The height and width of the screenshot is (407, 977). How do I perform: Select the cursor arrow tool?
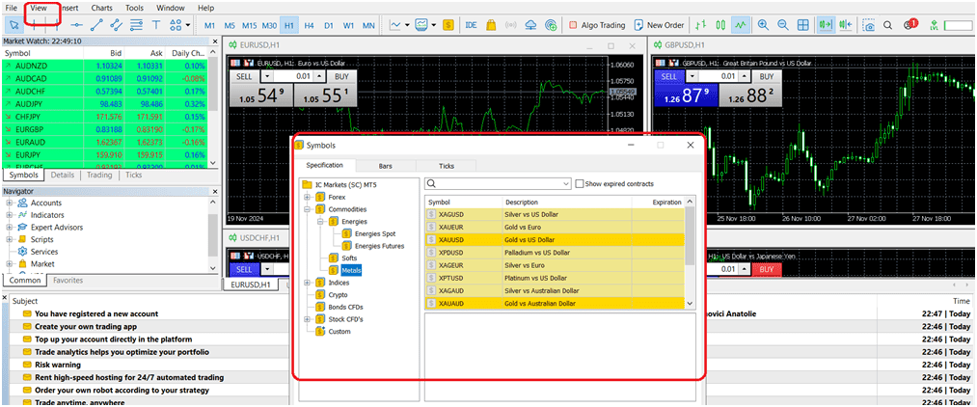pos(14,25)
